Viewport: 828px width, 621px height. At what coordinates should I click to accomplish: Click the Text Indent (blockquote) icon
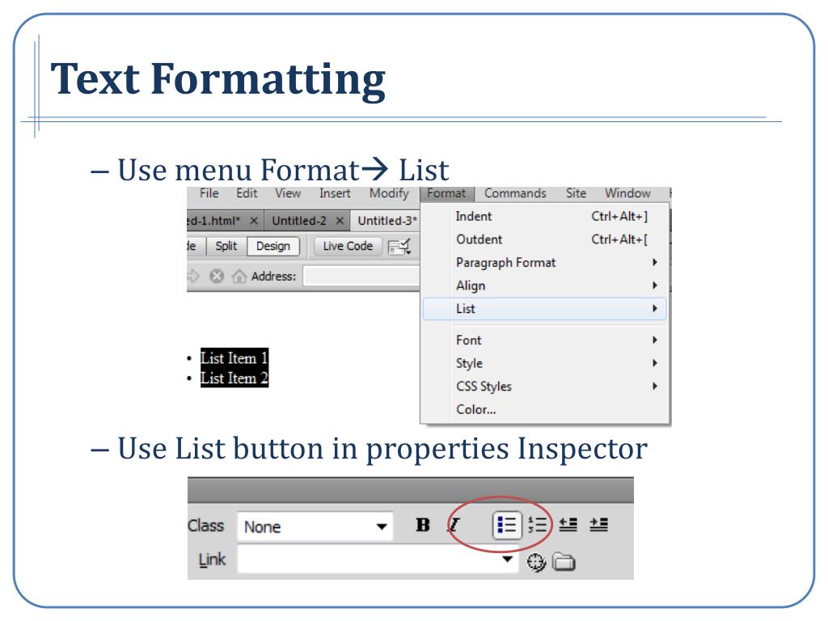pyautogui.click(x=599, y=525)
